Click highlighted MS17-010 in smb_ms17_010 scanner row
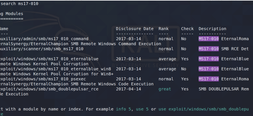The height and width of the screenshot is (116, 253). point(209,49)
